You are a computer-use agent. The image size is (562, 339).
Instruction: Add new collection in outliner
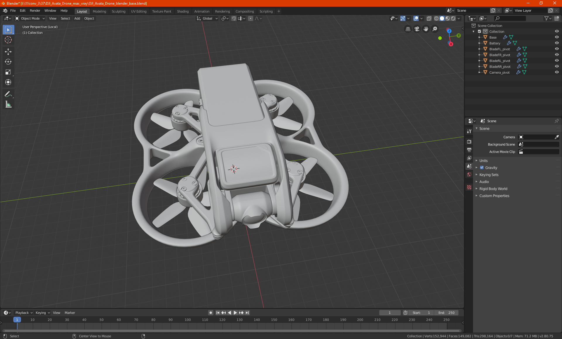click(x=556, y=18)
